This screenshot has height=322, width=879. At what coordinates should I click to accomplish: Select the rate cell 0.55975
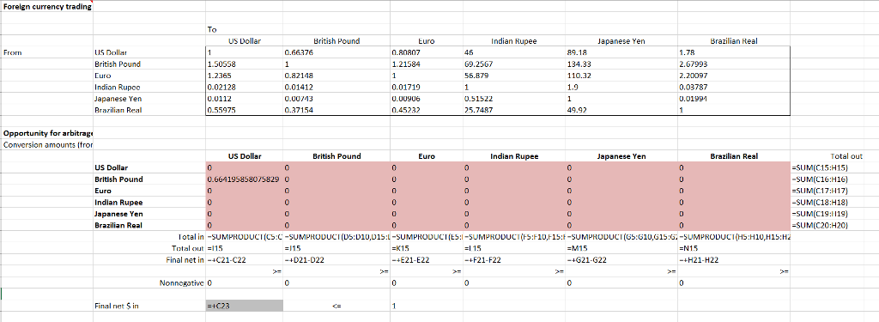pos(244,110)
